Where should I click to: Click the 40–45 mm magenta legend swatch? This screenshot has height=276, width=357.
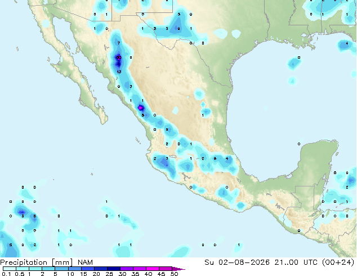153,269
